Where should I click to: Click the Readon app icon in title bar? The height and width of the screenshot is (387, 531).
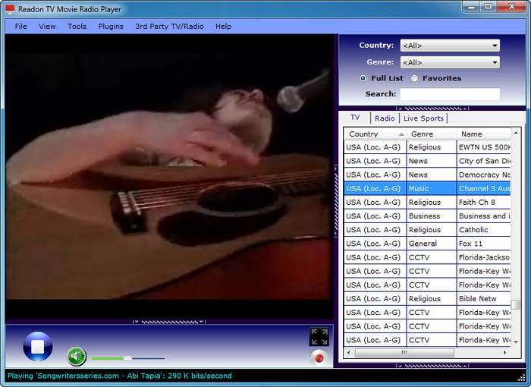click(10, 8)
